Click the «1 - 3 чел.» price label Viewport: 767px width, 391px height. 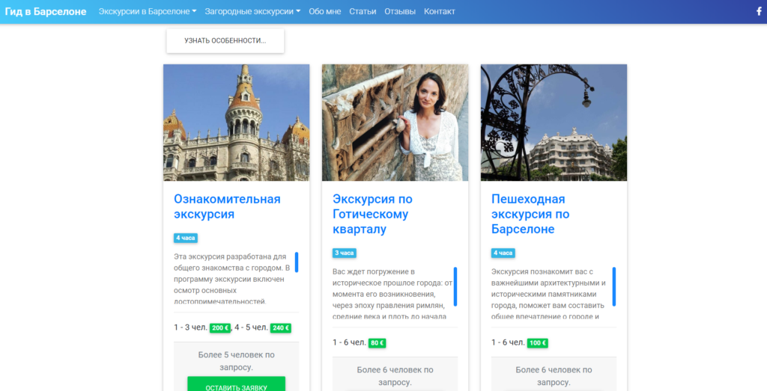[191, 327]
